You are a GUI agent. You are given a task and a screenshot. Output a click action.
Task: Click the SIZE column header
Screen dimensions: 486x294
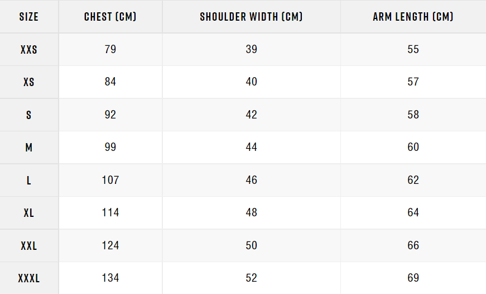click(29, 17)
